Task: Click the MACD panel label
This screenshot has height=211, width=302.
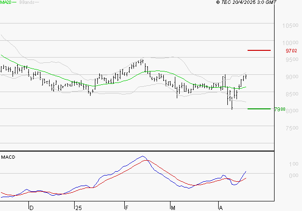Action: coord(8,157)
